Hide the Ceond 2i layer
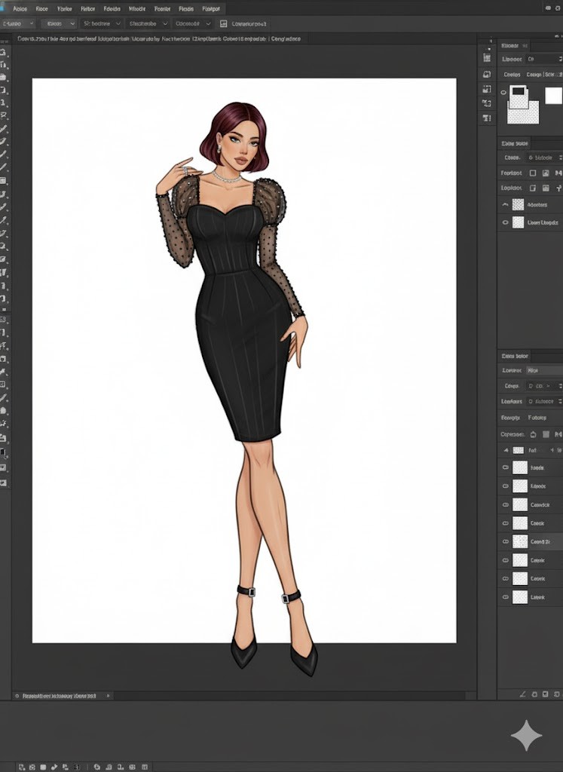The image size is (563, 772). [506, 541]
